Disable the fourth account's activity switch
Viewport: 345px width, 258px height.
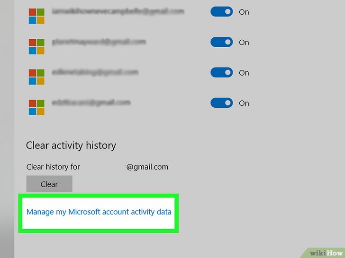pyautogui.click(x=222, y=103)
